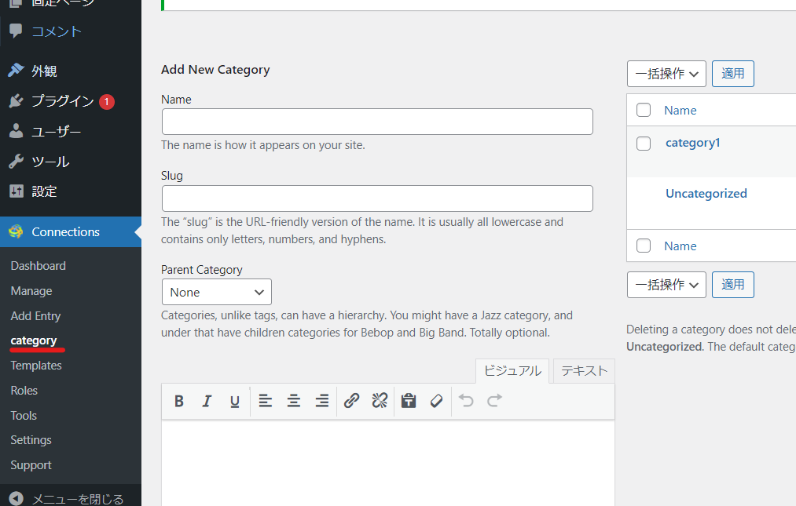The width and height of the screenshot is (796, 506).
Task: Align text center in the editor
Action: (x=293, y=401)
